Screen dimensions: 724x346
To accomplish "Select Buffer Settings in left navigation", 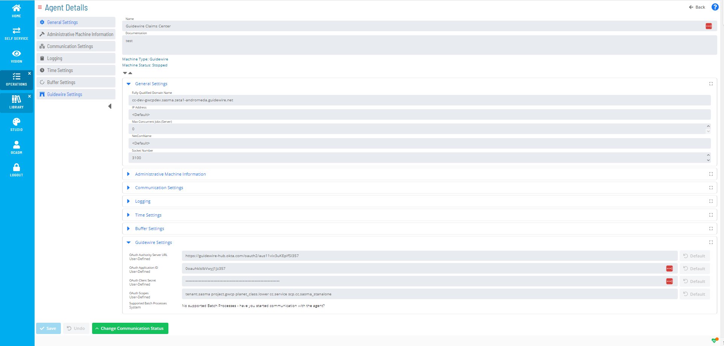I will click(76, 82).
